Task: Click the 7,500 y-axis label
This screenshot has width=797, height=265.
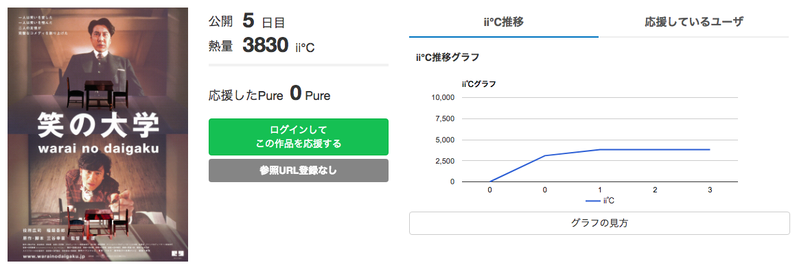Action: click(445, 118)
